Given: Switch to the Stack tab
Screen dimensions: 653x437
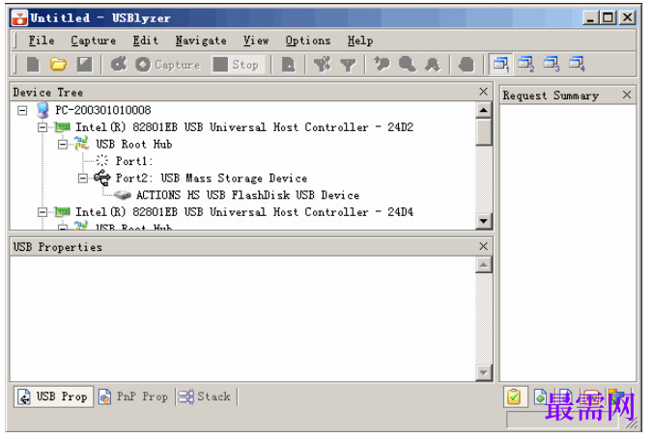Looking at the screenshot, I should pyautogui.click(x=205, y=396).
